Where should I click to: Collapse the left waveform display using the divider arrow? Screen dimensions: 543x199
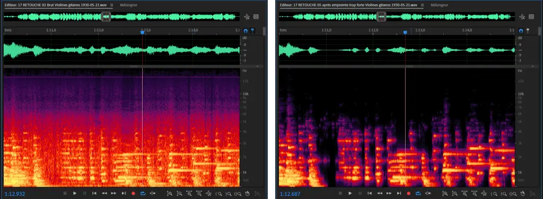257,66
